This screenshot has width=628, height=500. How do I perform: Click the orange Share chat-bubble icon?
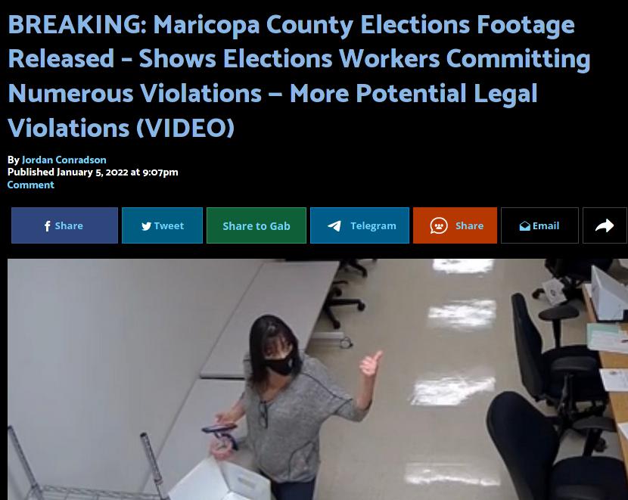(439, 225)
